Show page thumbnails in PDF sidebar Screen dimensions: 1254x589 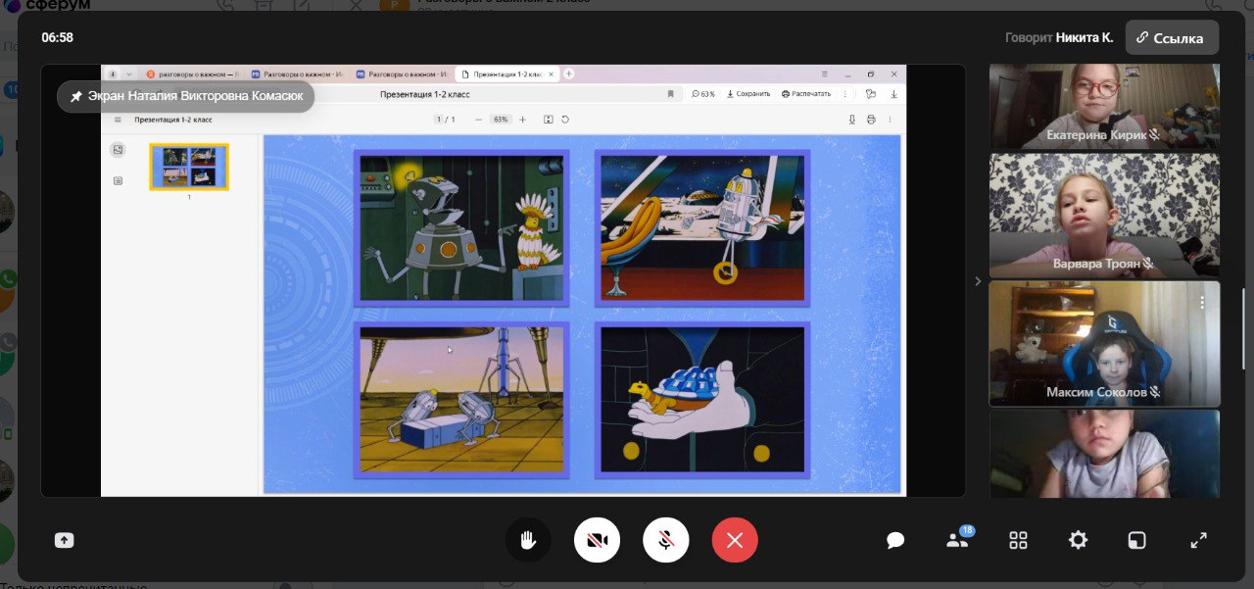(119, 150)
